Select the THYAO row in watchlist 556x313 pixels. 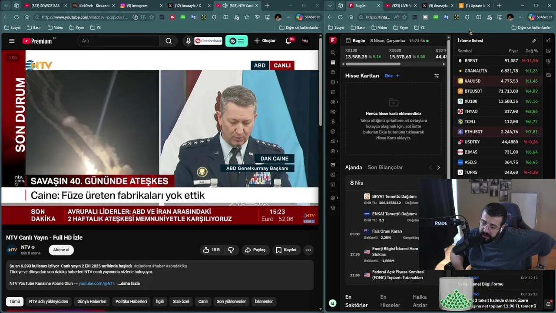498,111
